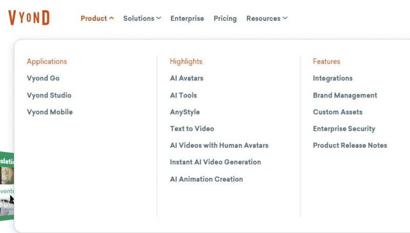Collapse the Product menu chevron
This screenshot has height=233, width=410.
click(111, 18)
